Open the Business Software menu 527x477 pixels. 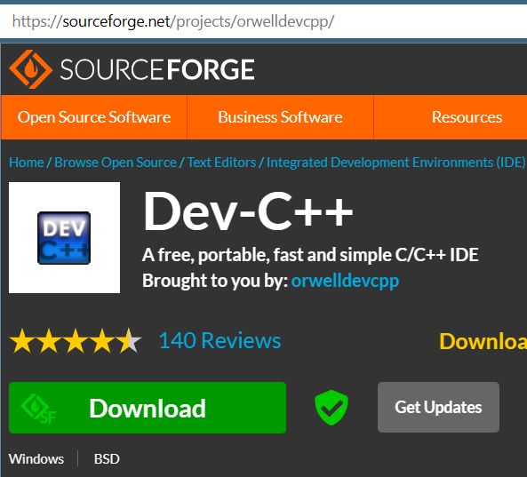coord(280,117)
